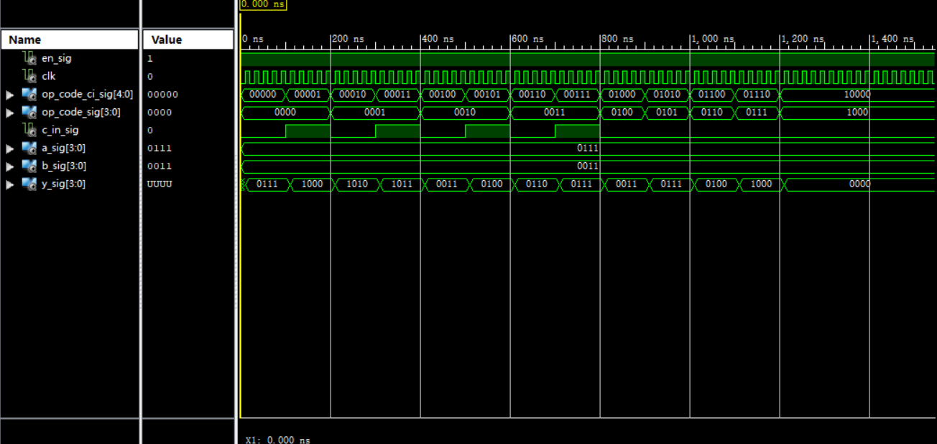Click the op_code_ci_sig bus icon

coord(29,94)
